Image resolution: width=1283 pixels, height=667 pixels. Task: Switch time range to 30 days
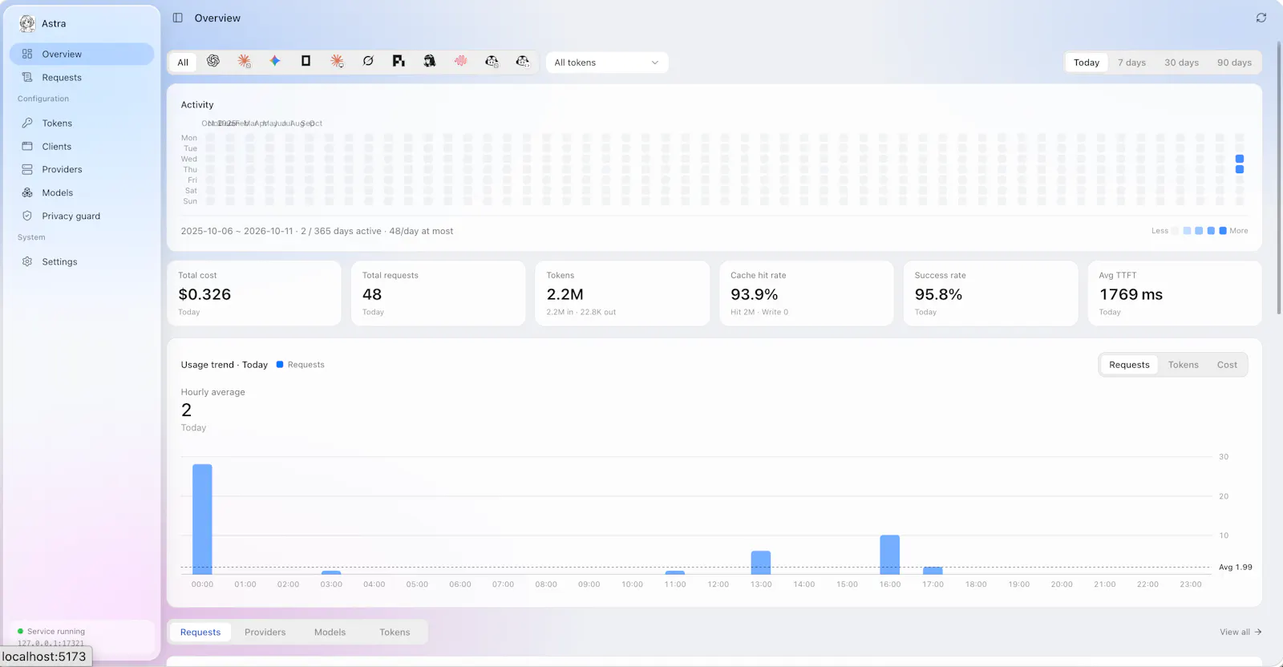tap(1181, 63)
